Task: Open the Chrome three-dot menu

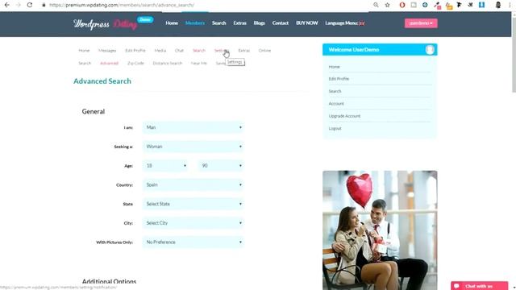Action: click(510, 5)
